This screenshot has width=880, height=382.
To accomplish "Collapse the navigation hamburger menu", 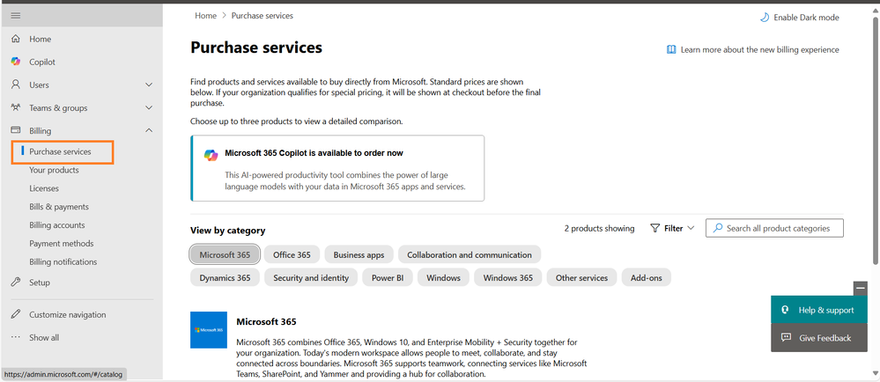I will click(x=16, y=16).
